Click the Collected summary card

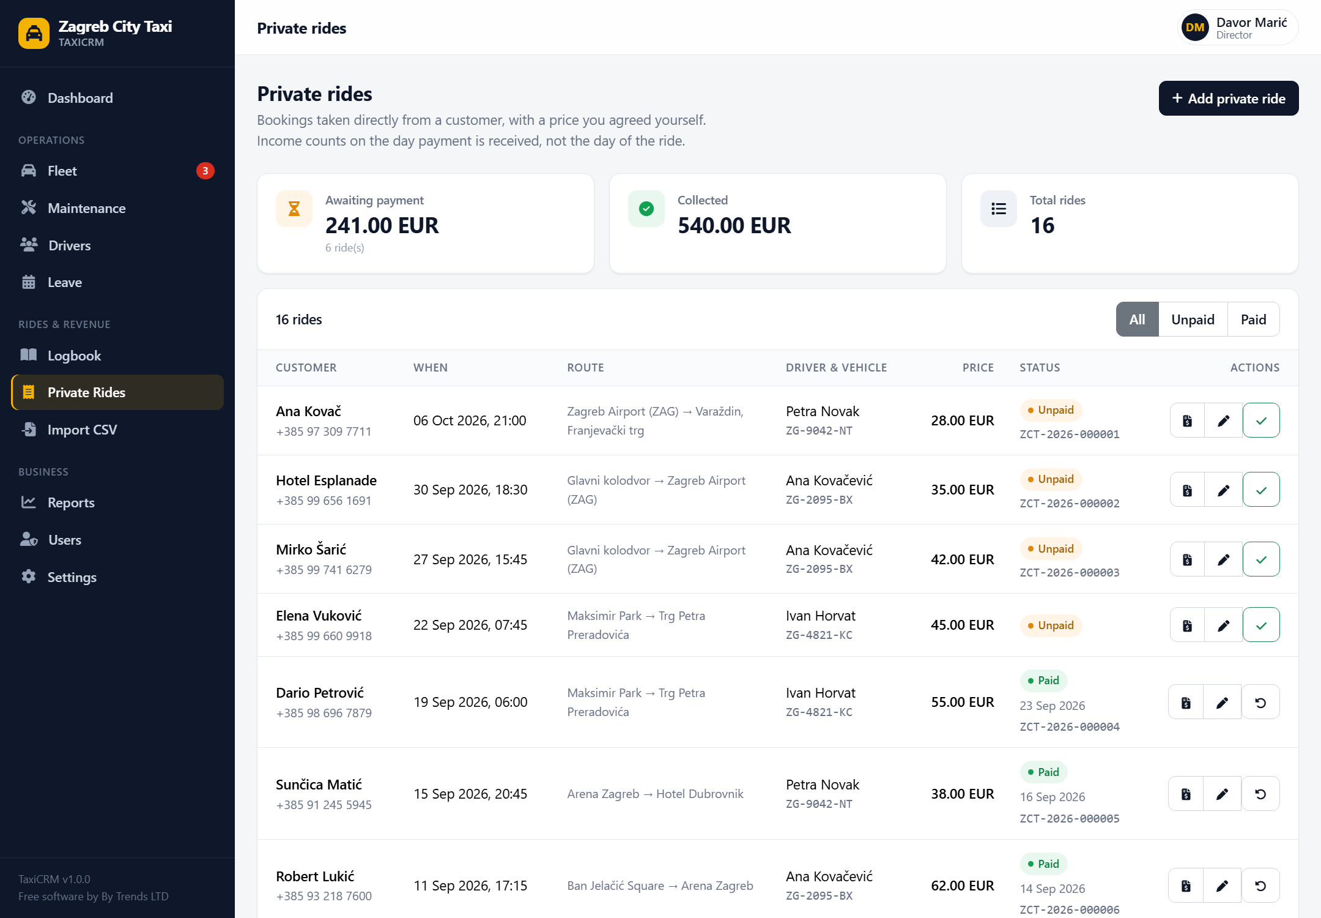tap(778, 223)
